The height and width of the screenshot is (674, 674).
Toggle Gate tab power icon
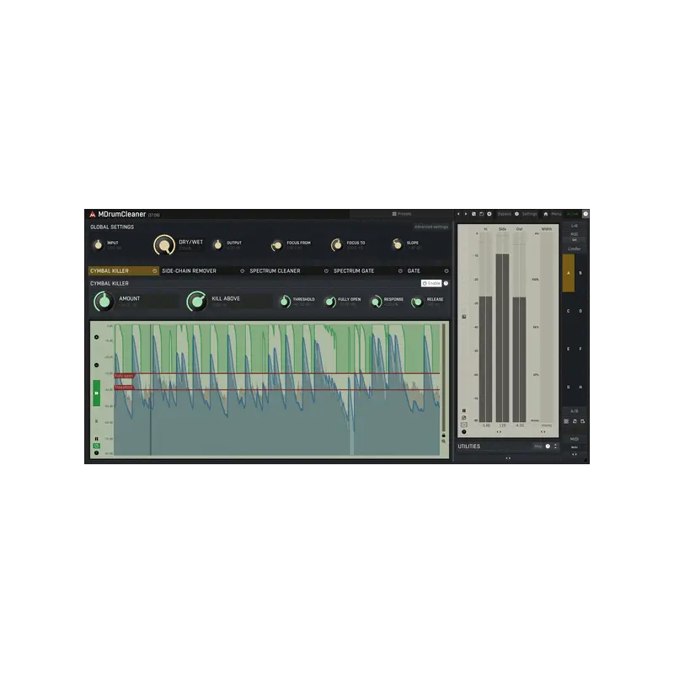447,270
